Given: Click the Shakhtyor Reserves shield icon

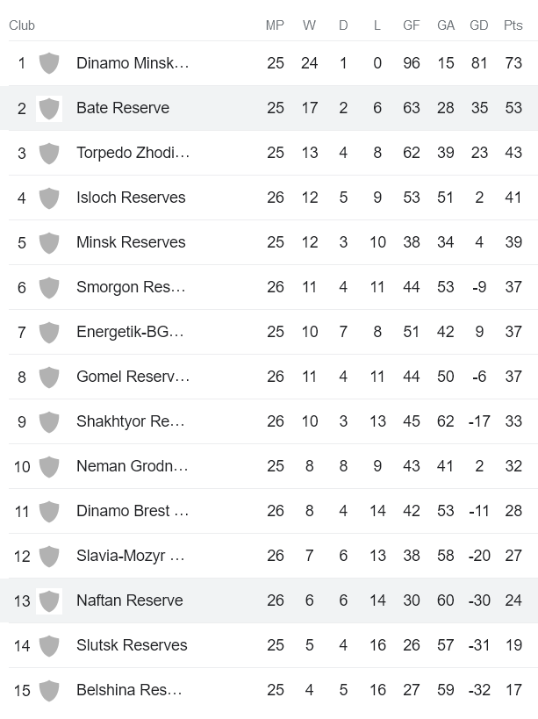Looking at the screenshot, I should click(49, 421).
